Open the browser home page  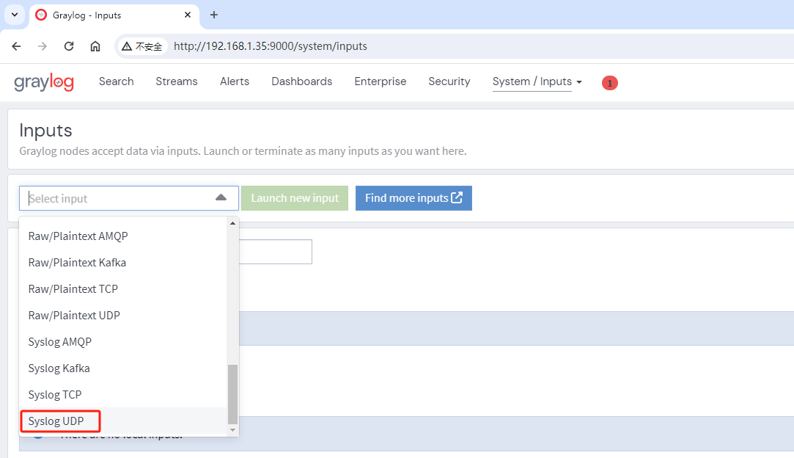click(95, 46)
